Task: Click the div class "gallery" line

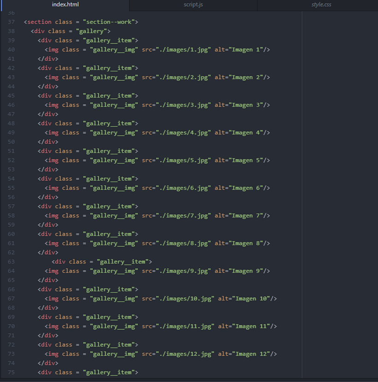Action: 71,31
